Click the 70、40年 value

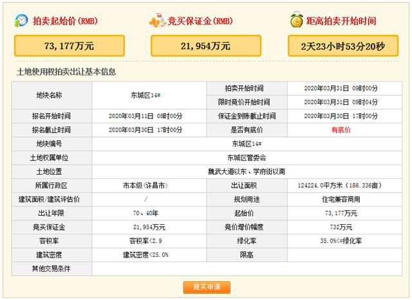pyautogui.click(x=145, y=213)
